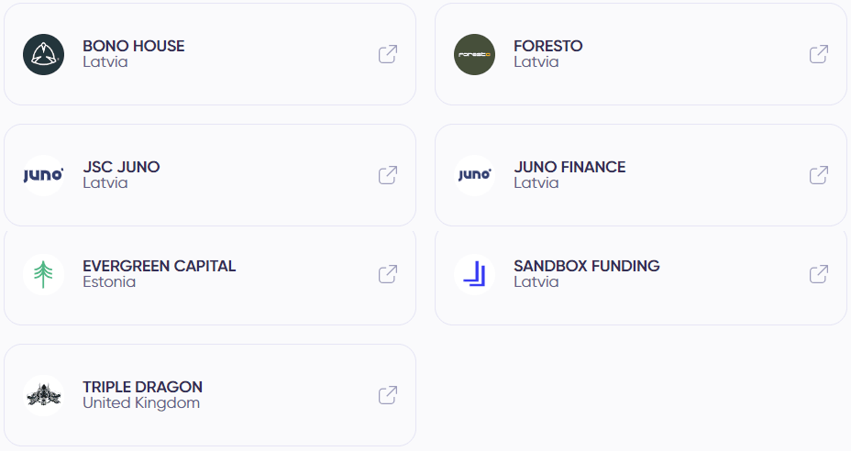Open external link icon for Evergreen Capital
851x451 pixels.
coord(388,274)
